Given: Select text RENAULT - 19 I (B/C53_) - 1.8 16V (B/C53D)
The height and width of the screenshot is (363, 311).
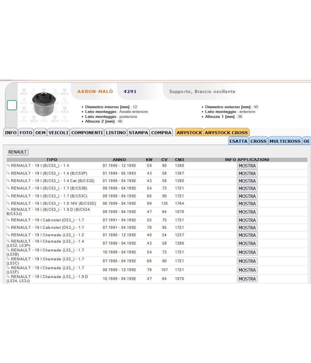Looking at the screenshot, I should point(54,204).
